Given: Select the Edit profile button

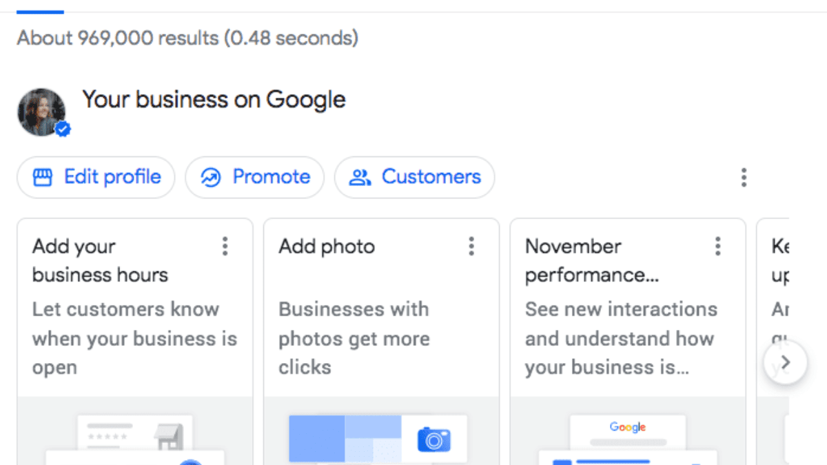Looking at the screenshot, I should pyautogui.click(x=96, y=178).
